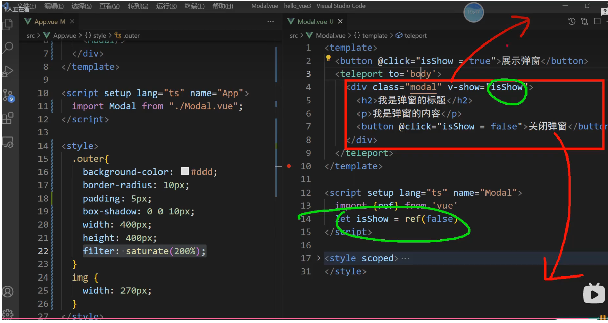Viewport: 608px width, 323px height.
Task: Click 'import {ref} from vue' line 13
Action: click(x=396, y=206)
